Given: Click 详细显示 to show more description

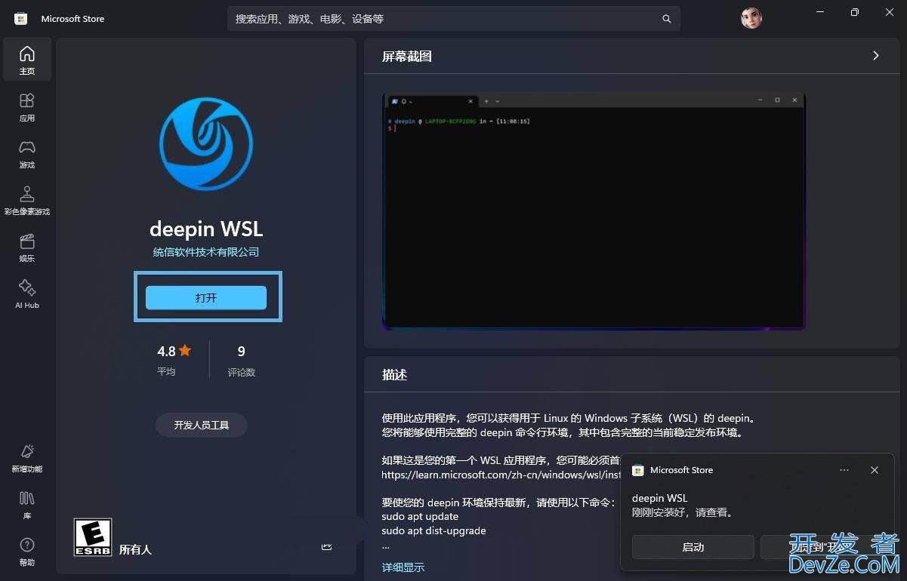Looking at the screenshot, I should click(x=403, y=567).
